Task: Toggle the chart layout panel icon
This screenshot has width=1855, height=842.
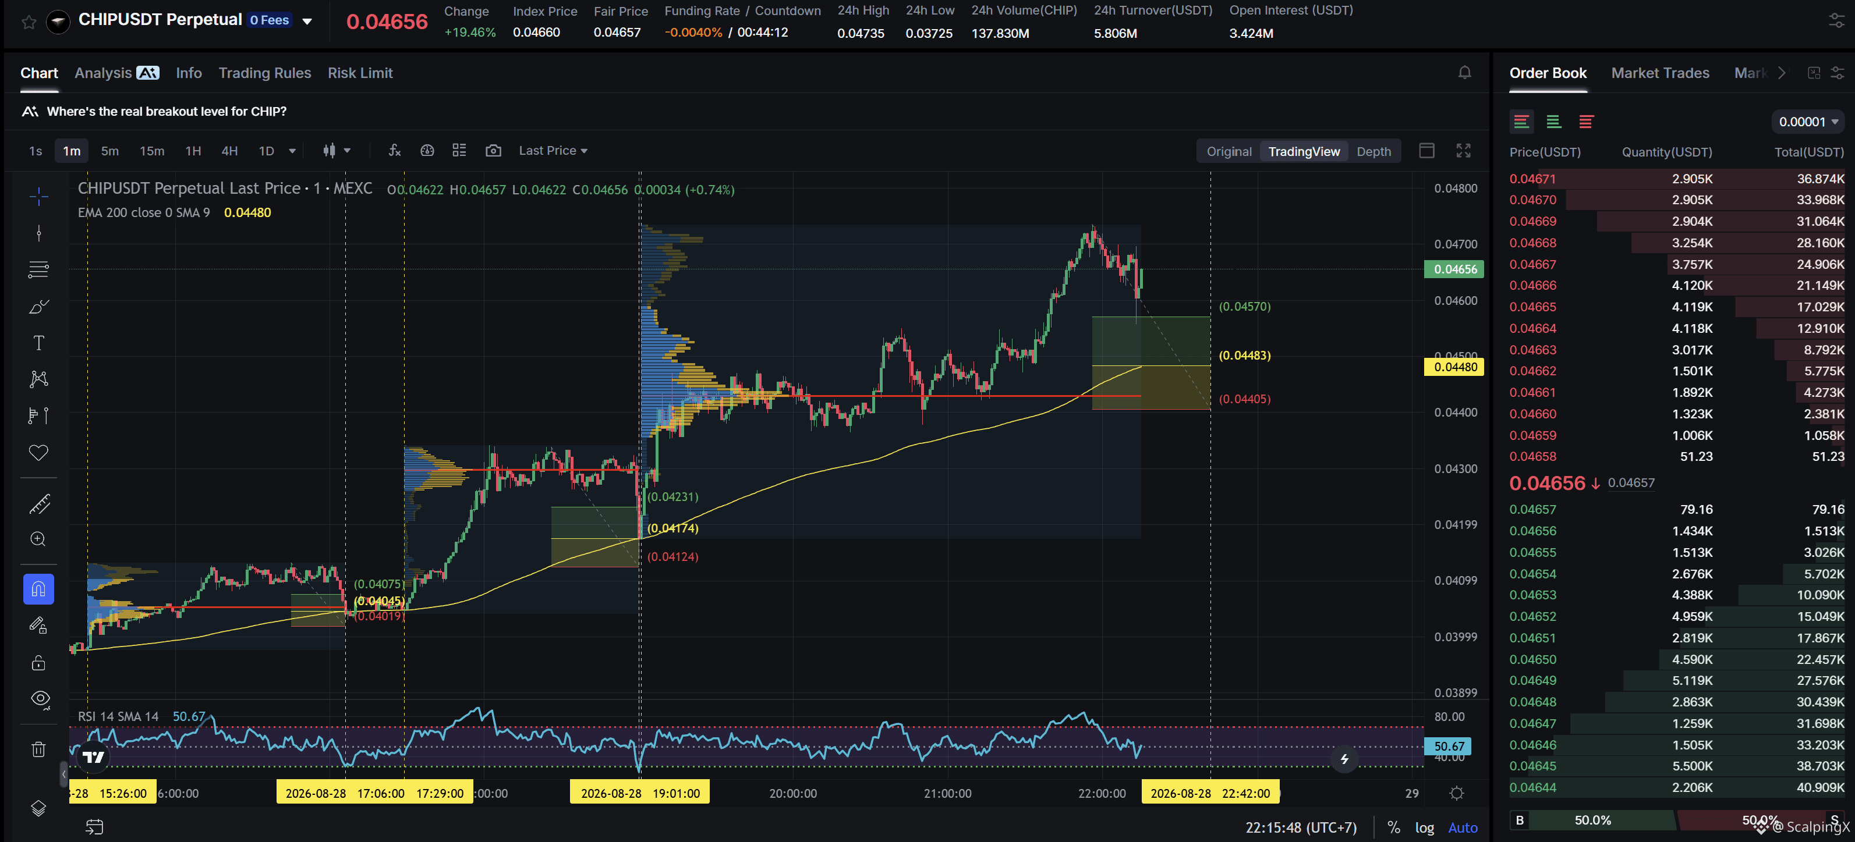Action: coord(1426,150)
